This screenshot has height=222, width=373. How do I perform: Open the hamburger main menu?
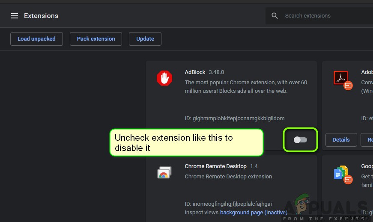tap(15, 16)
